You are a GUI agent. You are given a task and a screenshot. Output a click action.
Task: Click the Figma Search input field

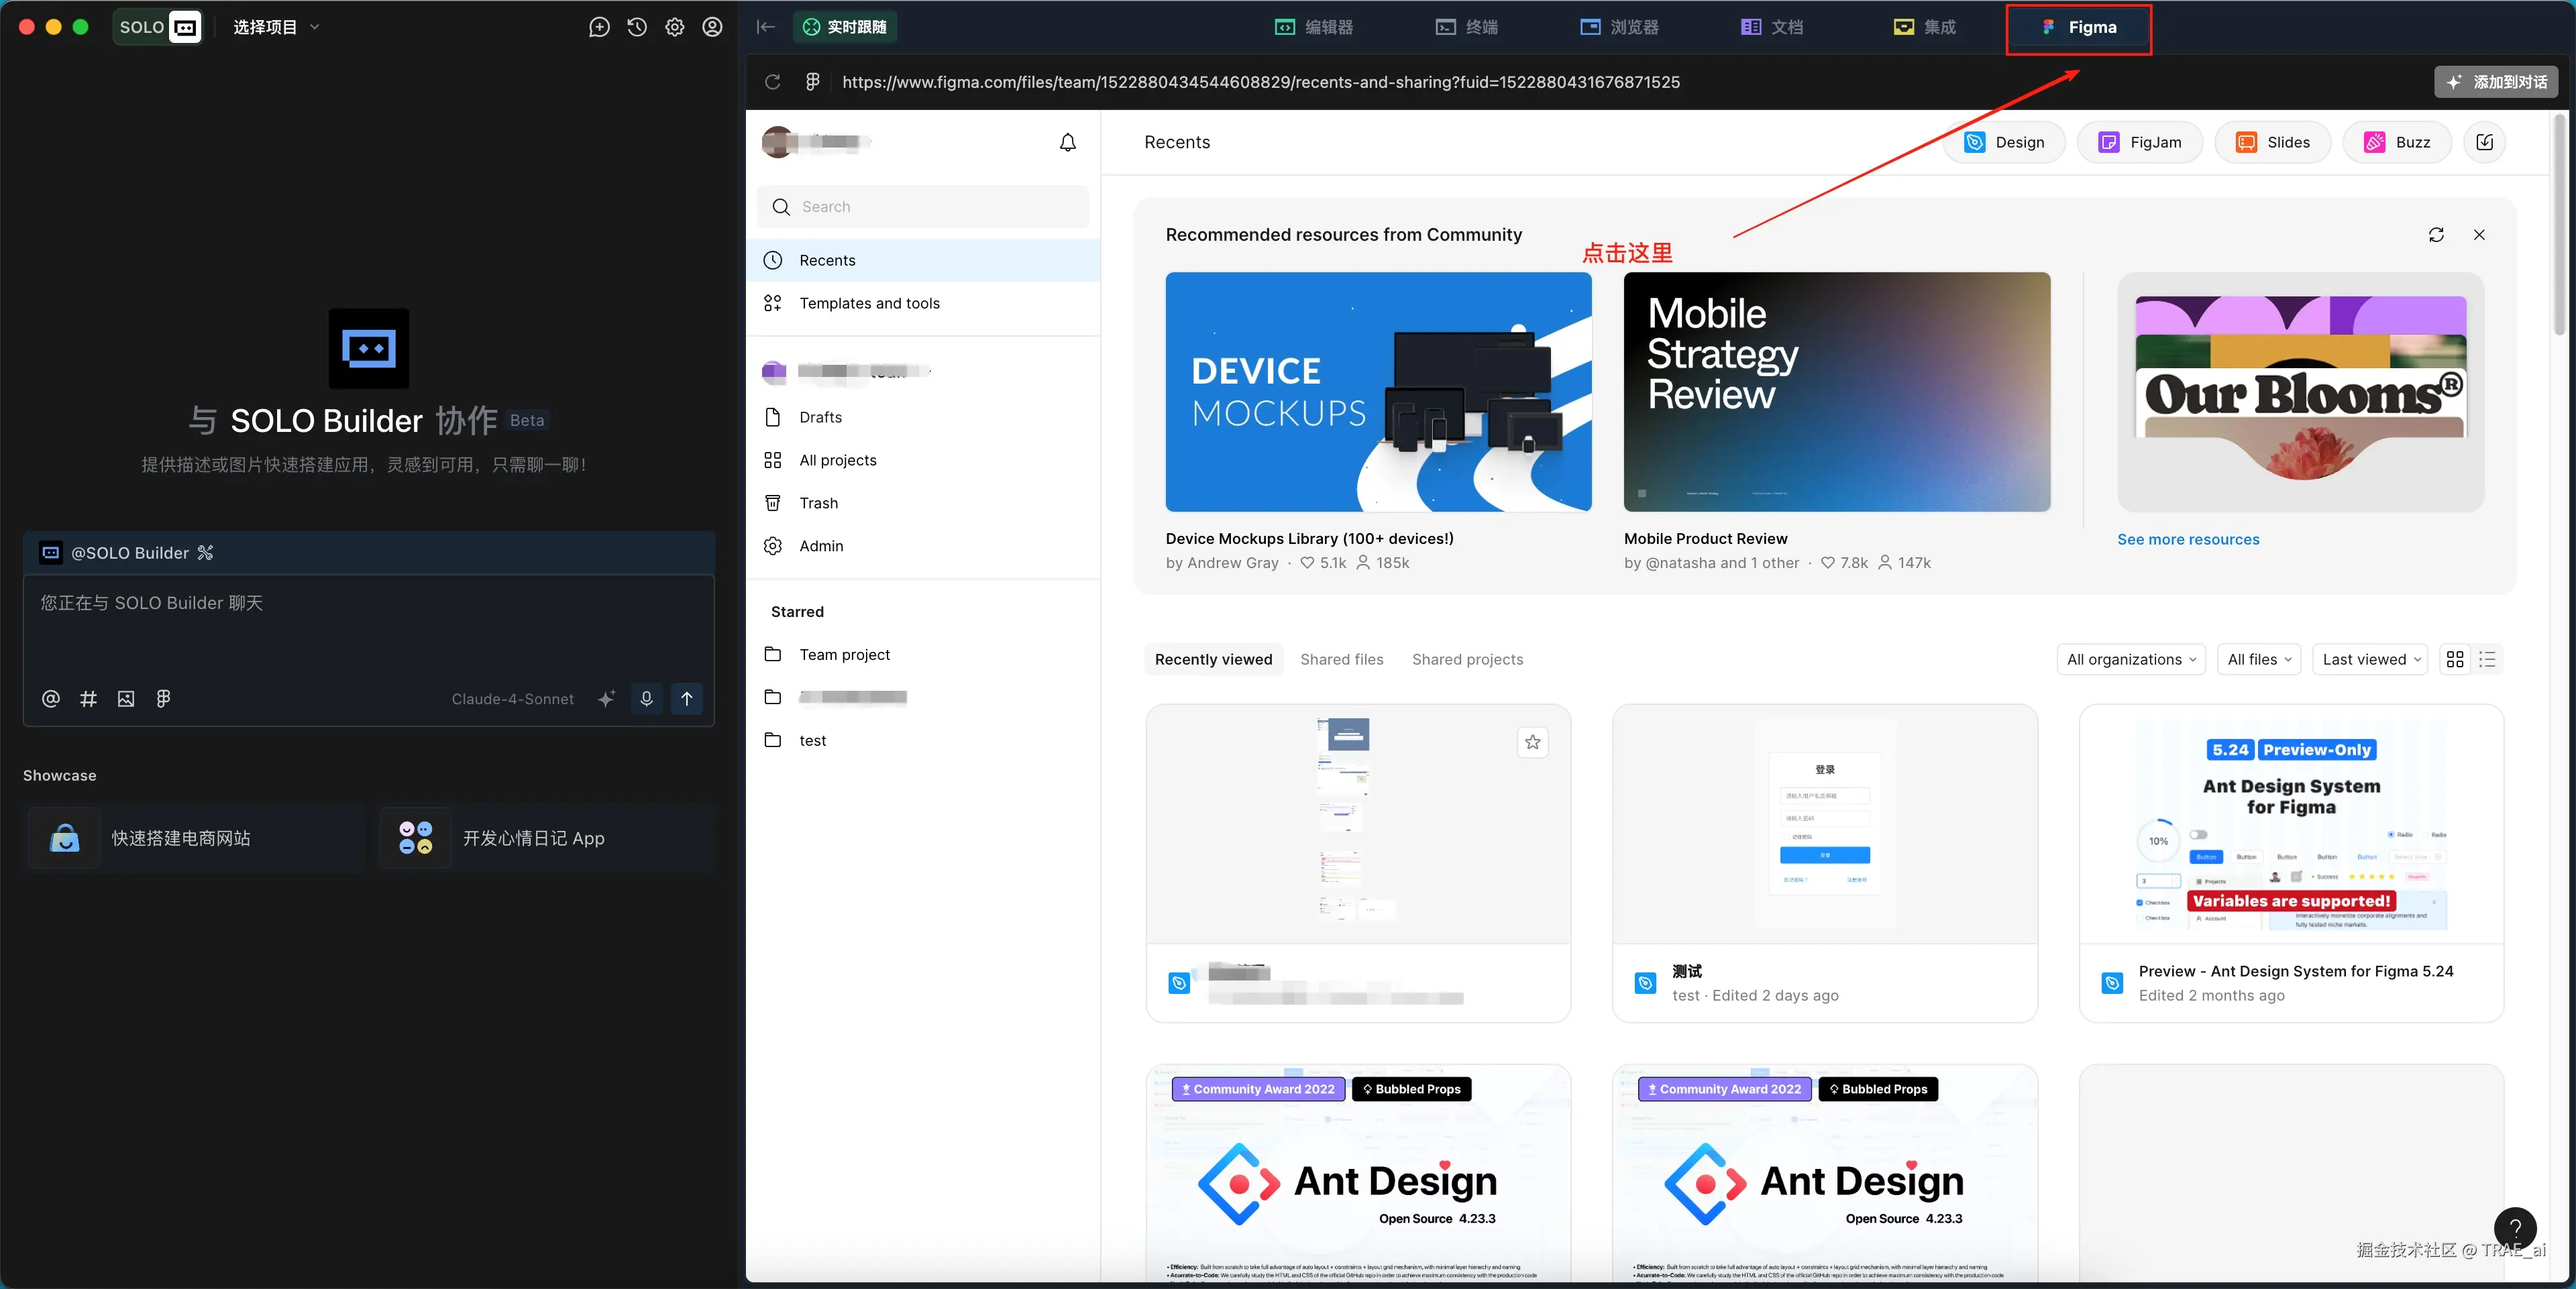(x=923, y=207)
